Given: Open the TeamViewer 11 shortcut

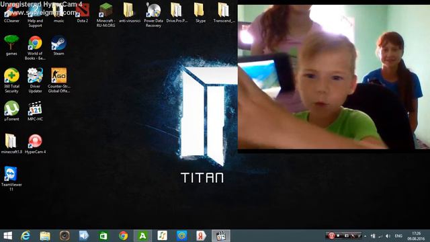Looking at the screenshot, I should pyautogui.click(x=11, y=179).
